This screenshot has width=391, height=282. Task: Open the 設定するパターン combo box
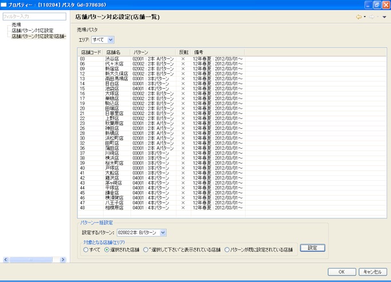pos(141,233)
